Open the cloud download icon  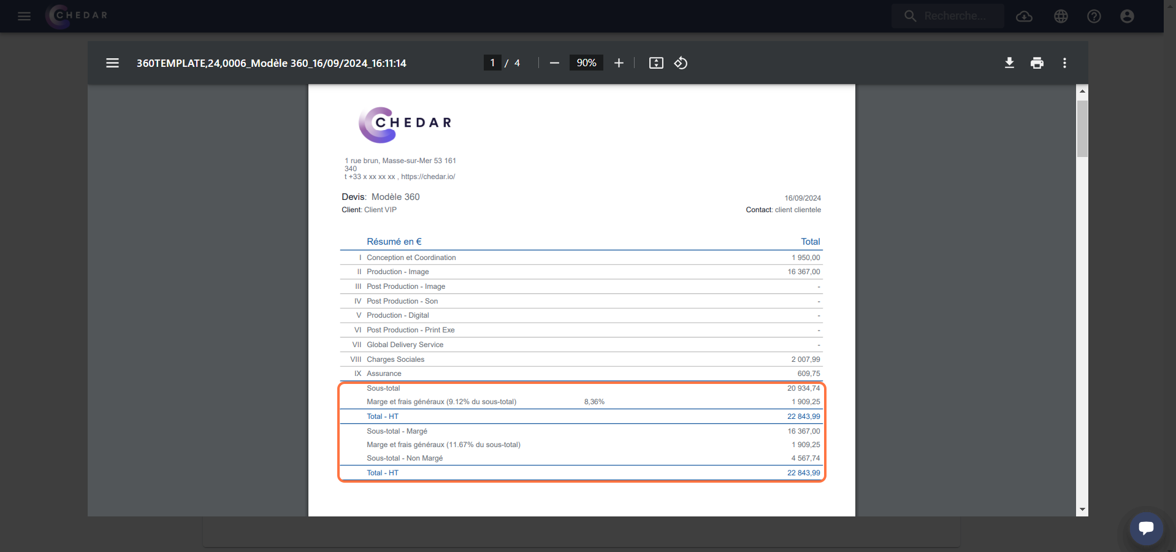tap(1025, 17)
